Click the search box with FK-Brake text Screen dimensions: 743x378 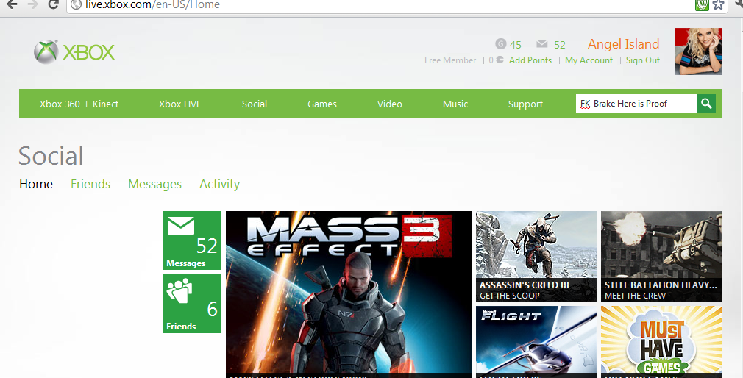pyautogui.click(x=636, y=103)
